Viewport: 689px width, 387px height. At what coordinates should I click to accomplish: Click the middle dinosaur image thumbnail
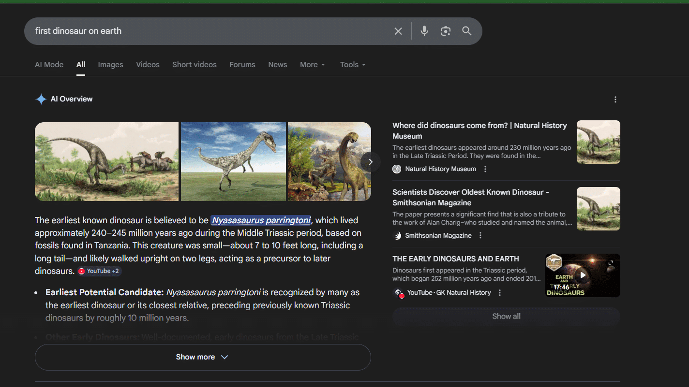pyautogui.click(x=233, y=161)
